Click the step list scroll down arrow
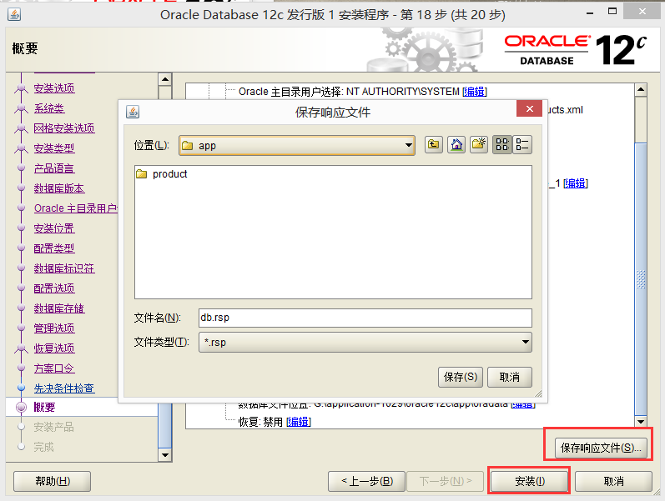665x501 pixels. (165, 455)
